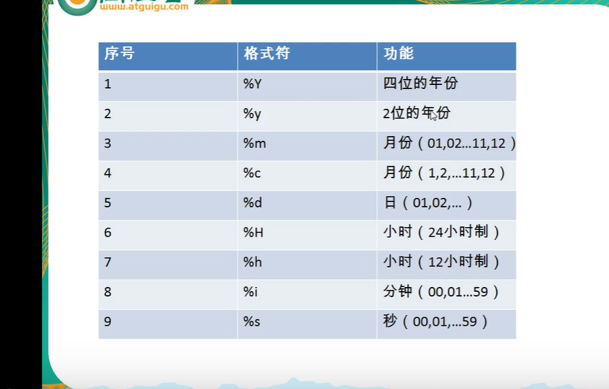Select the %m format cell
The width and height of the screenshot is (609, 389).
pyautogui.click(x=307, y=146)
